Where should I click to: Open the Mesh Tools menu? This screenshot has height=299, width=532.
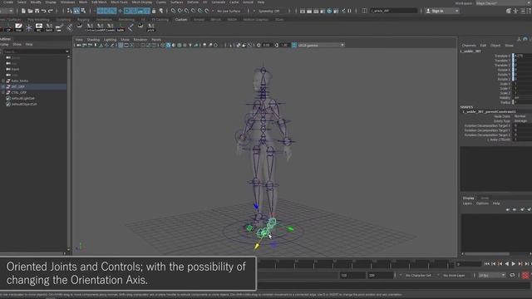(x=119, y=2)
